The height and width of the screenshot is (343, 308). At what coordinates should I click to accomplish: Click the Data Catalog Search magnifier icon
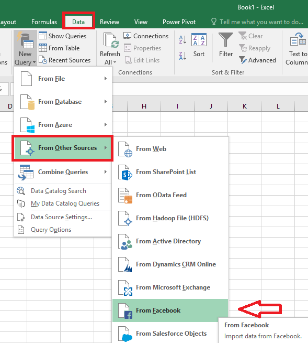tap(21, 191)
